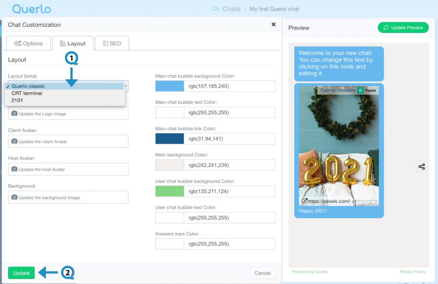
Task: Open the SEO tab
Action: click(x=112, y=43)
